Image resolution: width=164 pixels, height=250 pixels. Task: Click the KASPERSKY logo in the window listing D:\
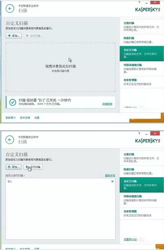(x=148, y=141)
